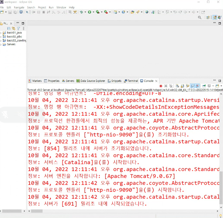Open the File menu

pos(2,7)
